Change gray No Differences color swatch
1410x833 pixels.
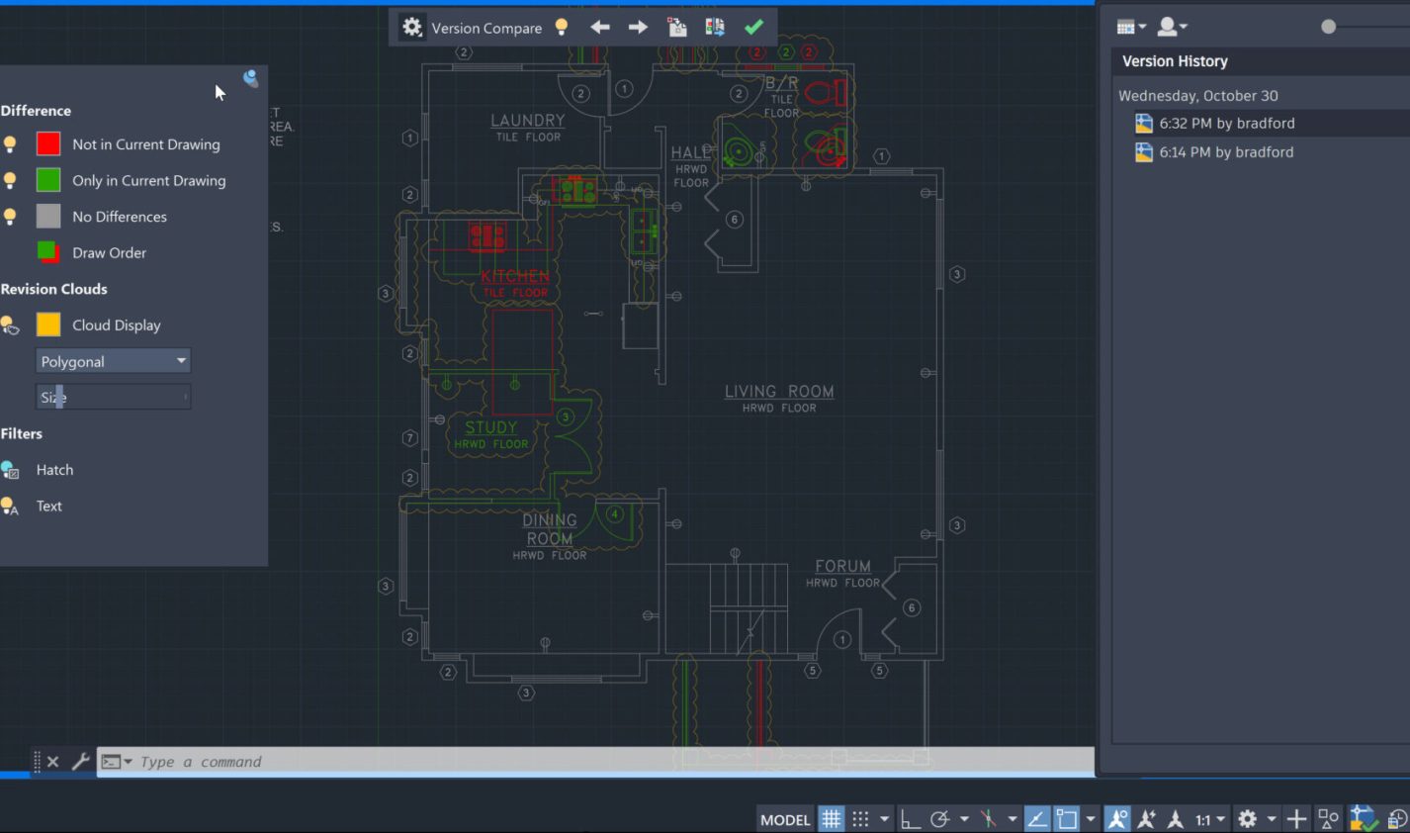(48, 217)
